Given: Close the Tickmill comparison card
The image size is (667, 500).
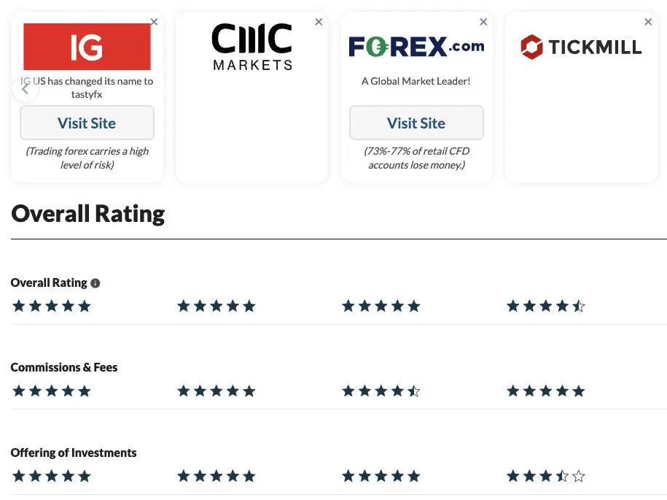Looking at the screenshot, I should pos(648,22).
